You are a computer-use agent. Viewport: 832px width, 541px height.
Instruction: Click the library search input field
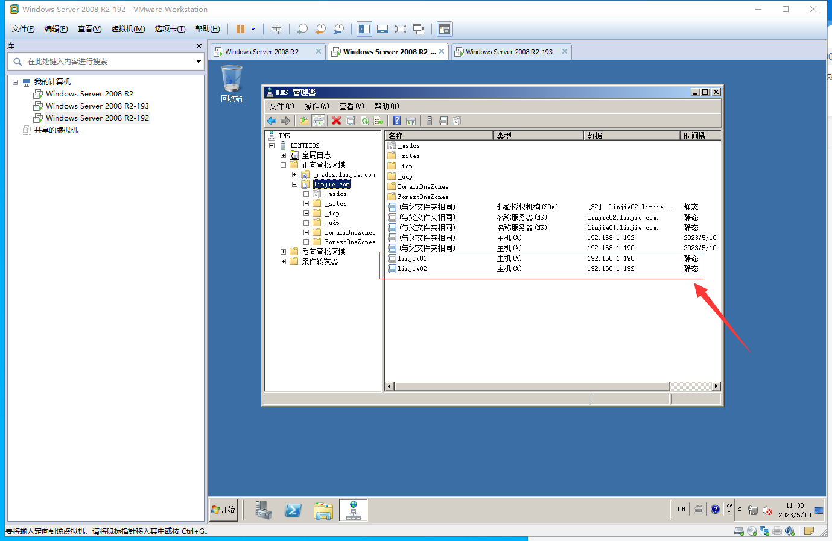pyautogui.click(x=107, y=62)
